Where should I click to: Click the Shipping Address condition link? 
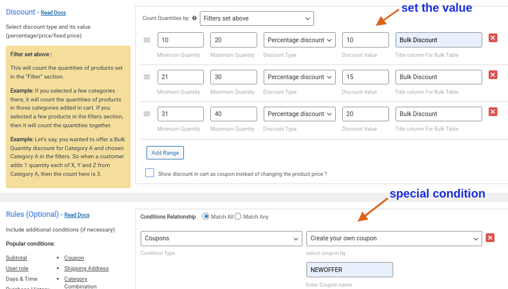coord(86,268)
